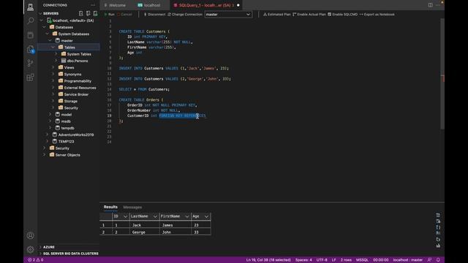Click Export as Notebook

pos(377,15)
